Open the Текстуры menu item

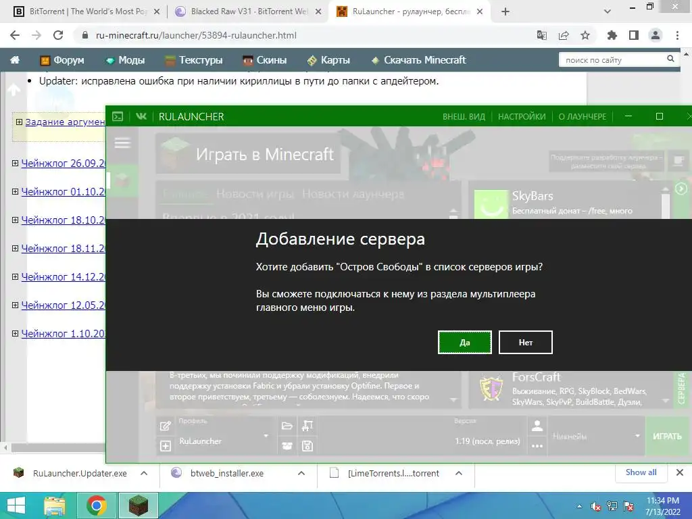[194, 60]
